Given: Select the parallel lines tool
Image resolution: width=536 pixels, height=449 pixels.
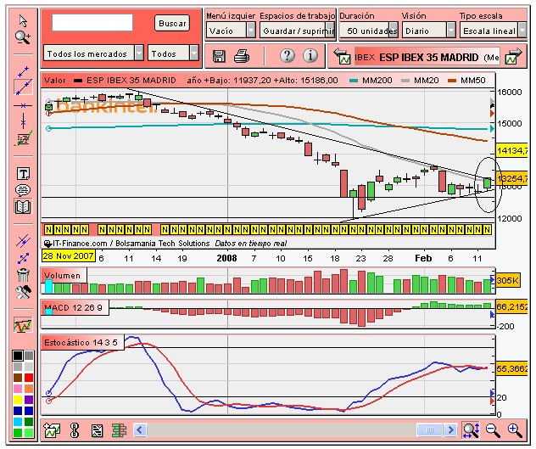Looking at the screenshot, I should click(23, 241).
